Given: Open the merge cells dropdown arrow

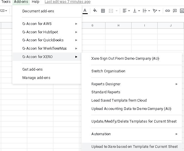Looking at the screenshot, I should (117, 11).
